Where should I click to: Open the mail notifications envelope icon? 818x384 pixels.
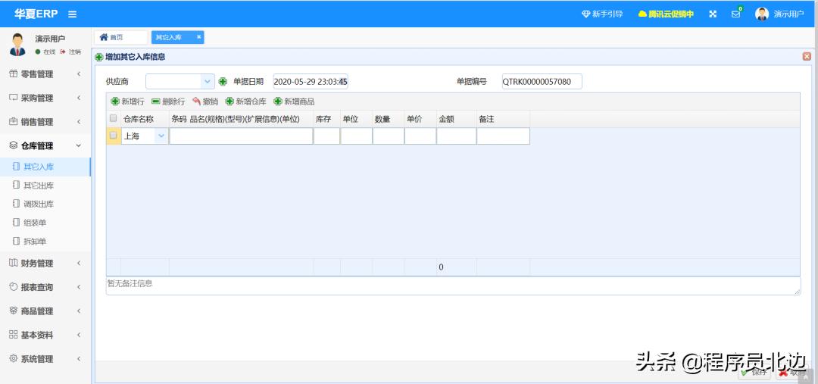click(x=736, y=14)
